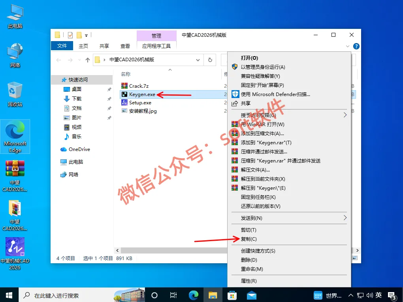403x302 pixels.
Task: Click the taskbar search box
Action: [x=82, y=295]
